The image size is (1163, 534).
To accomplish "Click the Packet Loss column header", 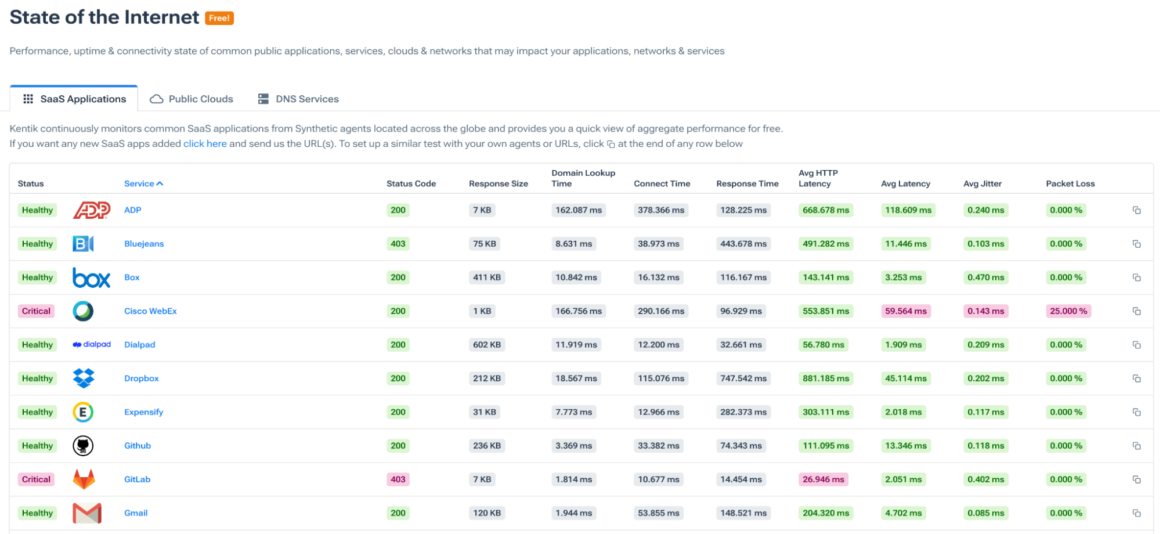I will [1070, 183].
